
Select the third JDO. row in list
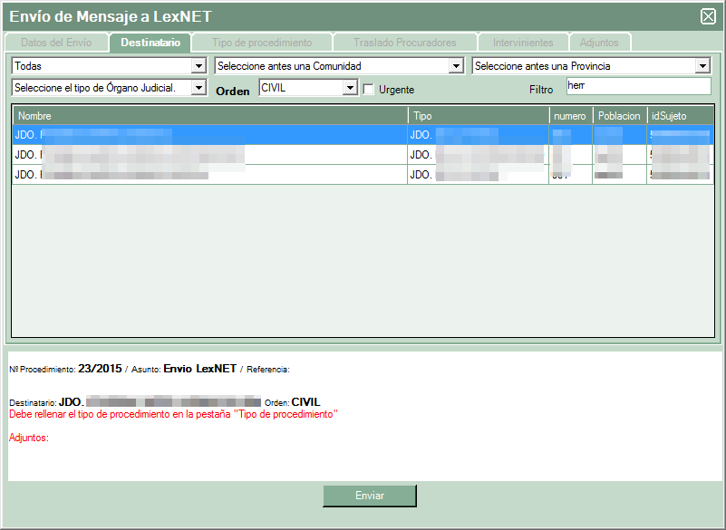(209, 174)
